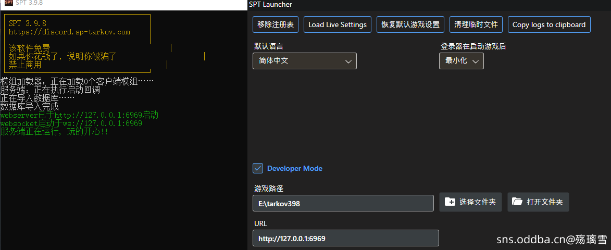Click the webserver已于http://127.0.0.1:6969启动 console line

pyautogui.click(x=80, y=115)
